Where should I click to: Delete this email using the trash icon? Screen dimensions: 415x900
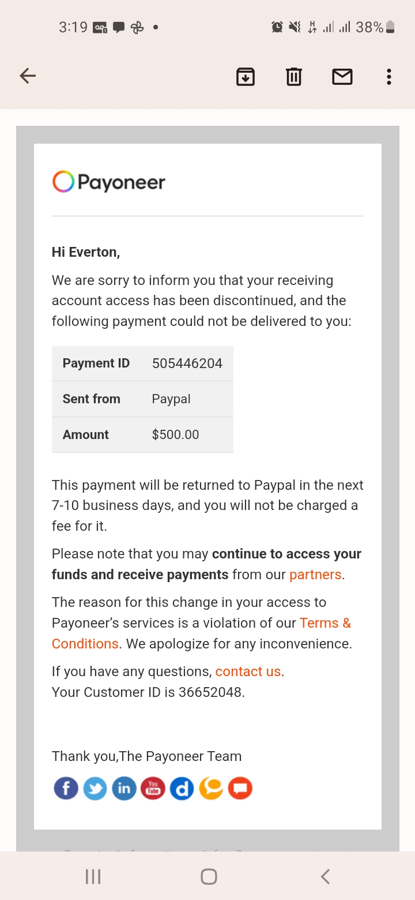294,76
